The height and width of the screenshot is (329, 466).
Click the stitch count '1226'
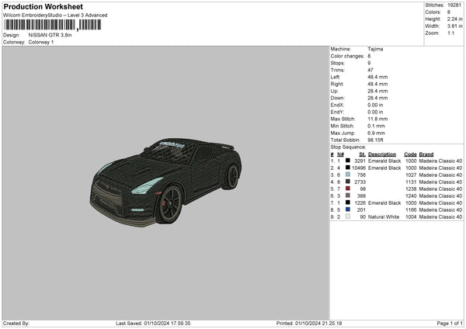click(x=360, y=203)
